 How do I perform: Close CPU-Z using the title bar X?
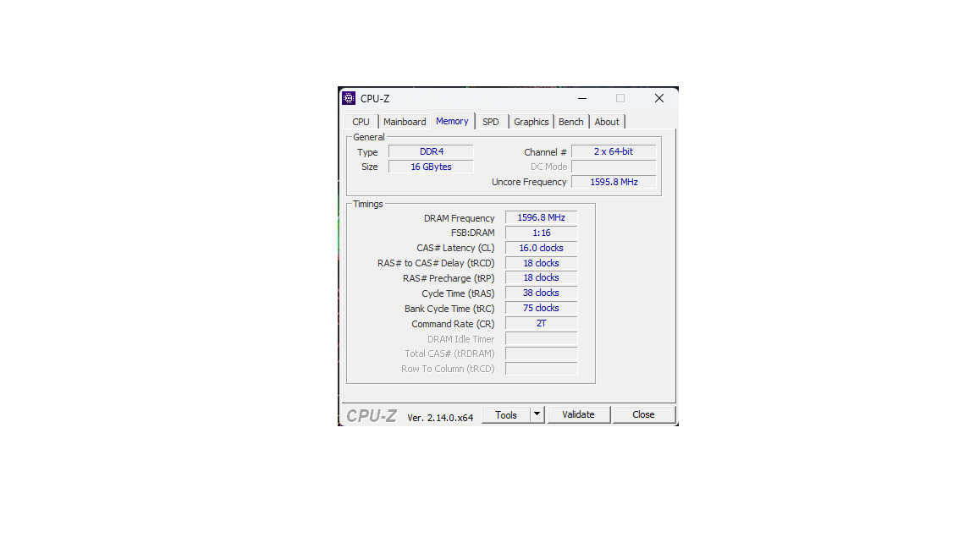659,98
